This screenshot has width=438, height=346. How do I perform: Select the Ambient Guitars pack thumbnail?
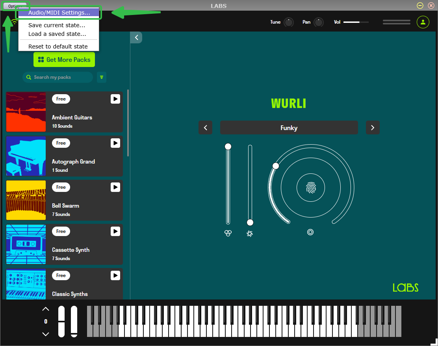pos(26,112)
